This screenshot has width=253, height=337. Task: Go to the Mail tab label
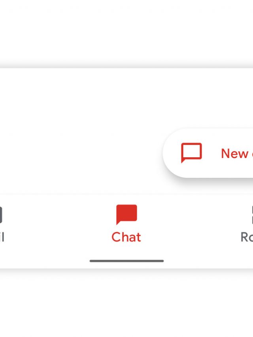pos(2,237)
